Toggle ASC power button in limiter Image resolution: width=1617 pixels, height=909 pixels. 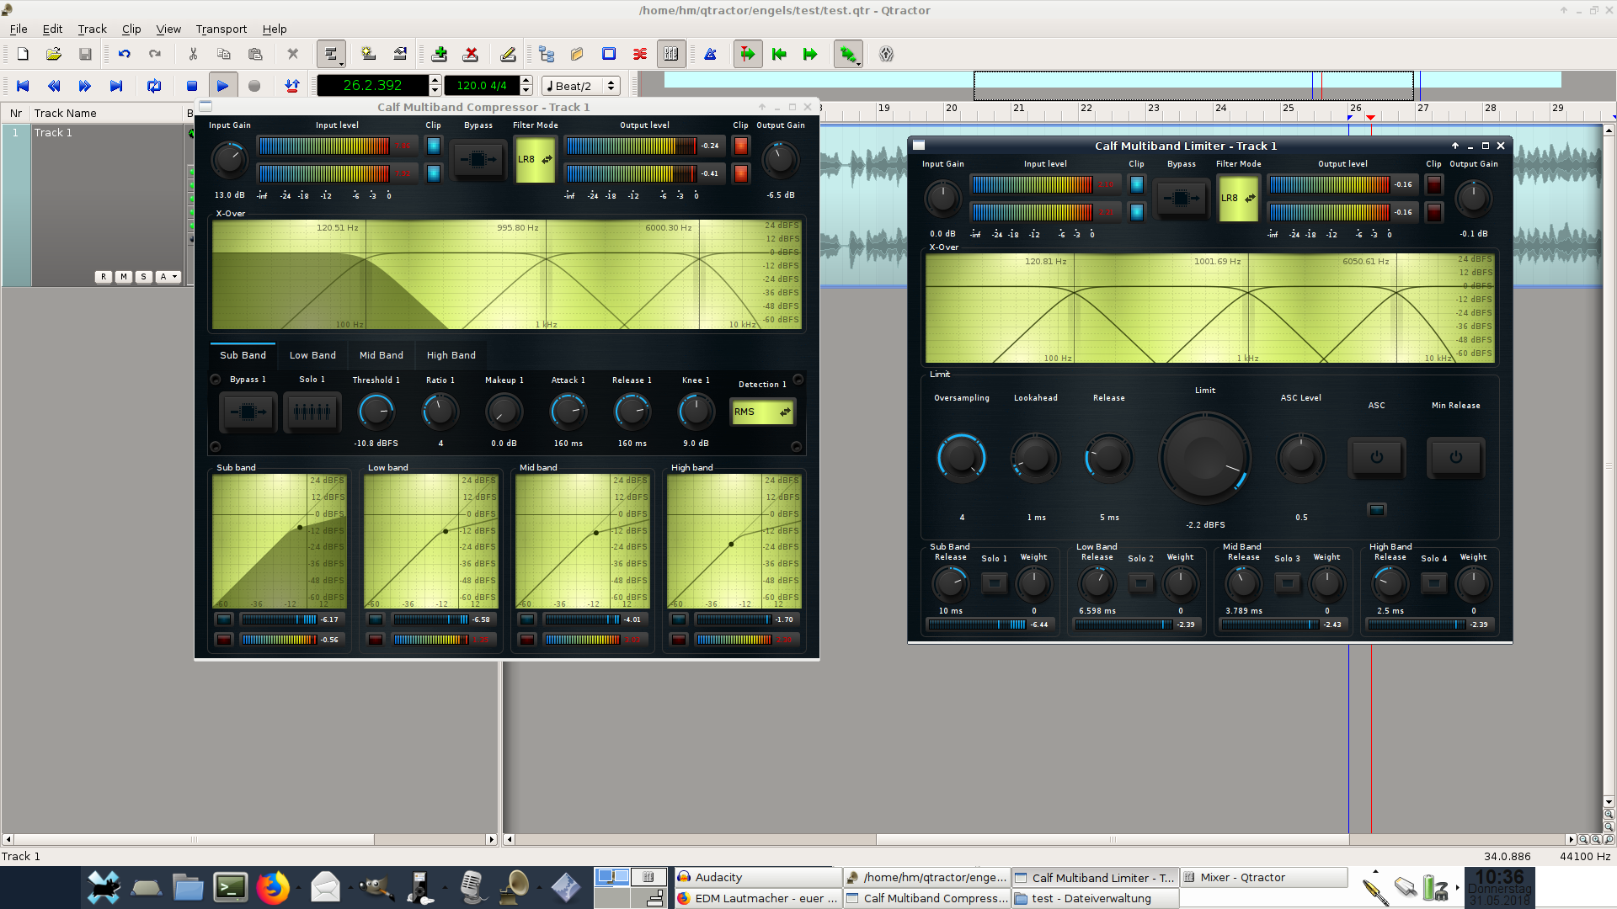[1376, 457]
